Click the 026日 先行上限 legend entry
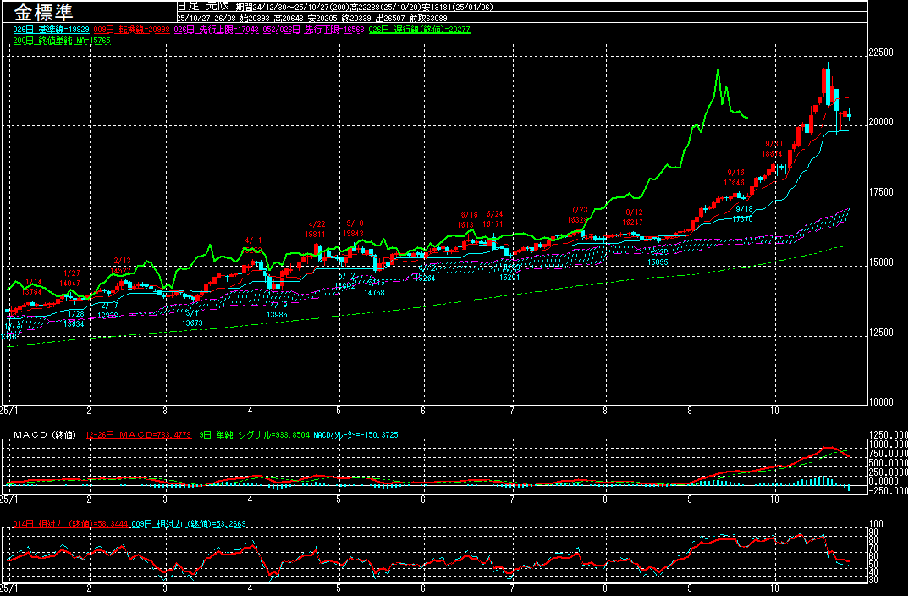The image size is (914, 596). [214, 29]
